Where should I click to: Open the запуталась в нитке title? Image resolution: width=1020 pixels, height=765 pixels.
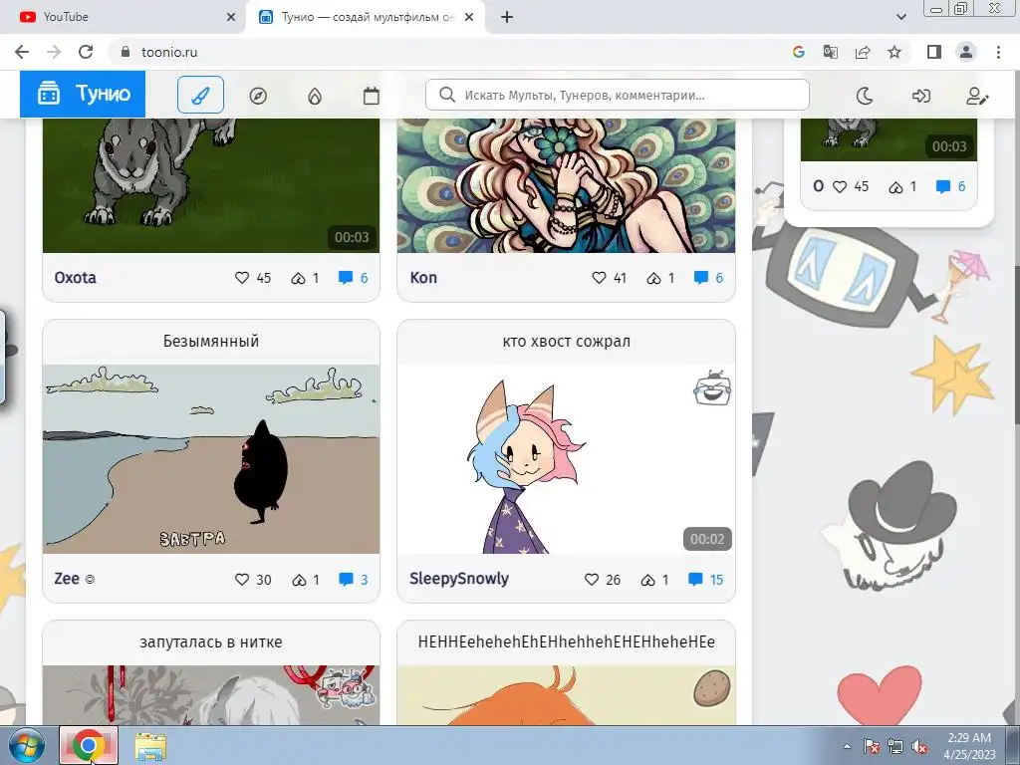point(211,642)
